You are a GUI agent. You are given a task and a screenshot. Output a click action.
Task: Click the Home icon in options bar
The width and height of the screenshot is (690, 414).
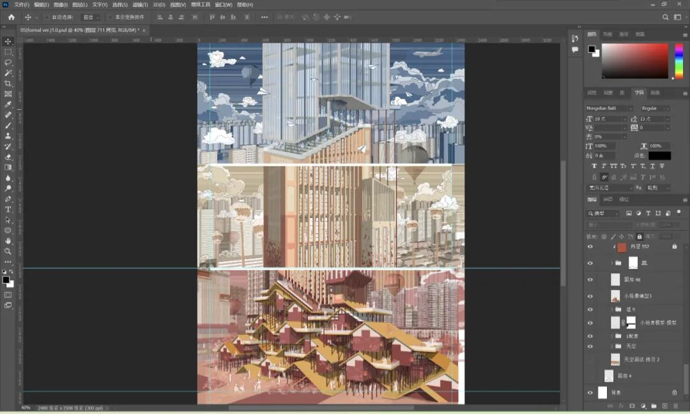coord(11,17)
